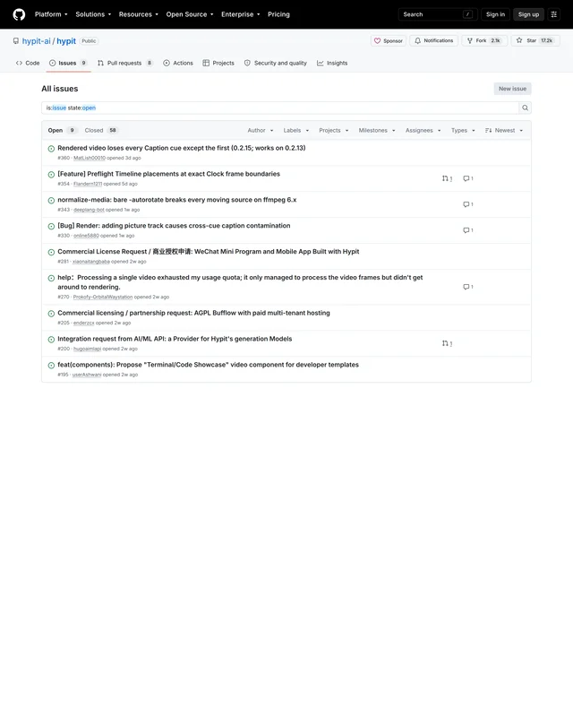Focus the header Search field
This screenshot has height=717, width=573.
coord(438,14)
